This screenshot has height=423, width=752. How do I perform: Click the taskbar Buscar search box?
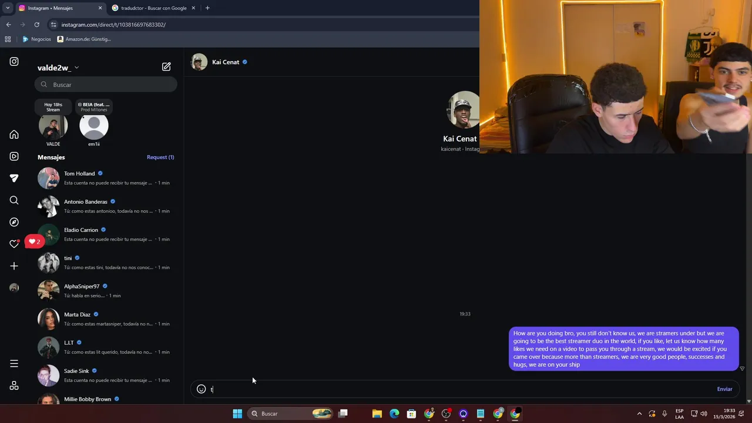[290, 414]
